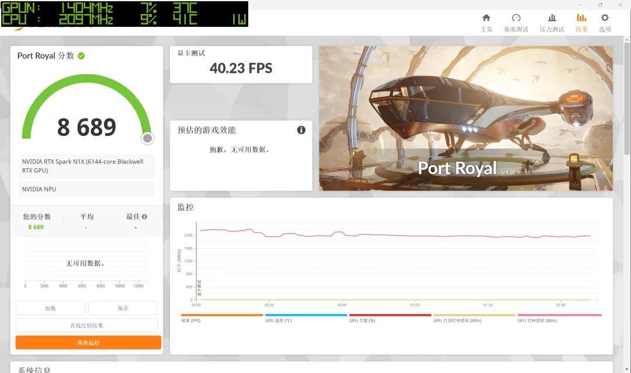Viewport: 631px width, 373px height.
Task: Click the 8 689 score number
Action: [86, 127]
